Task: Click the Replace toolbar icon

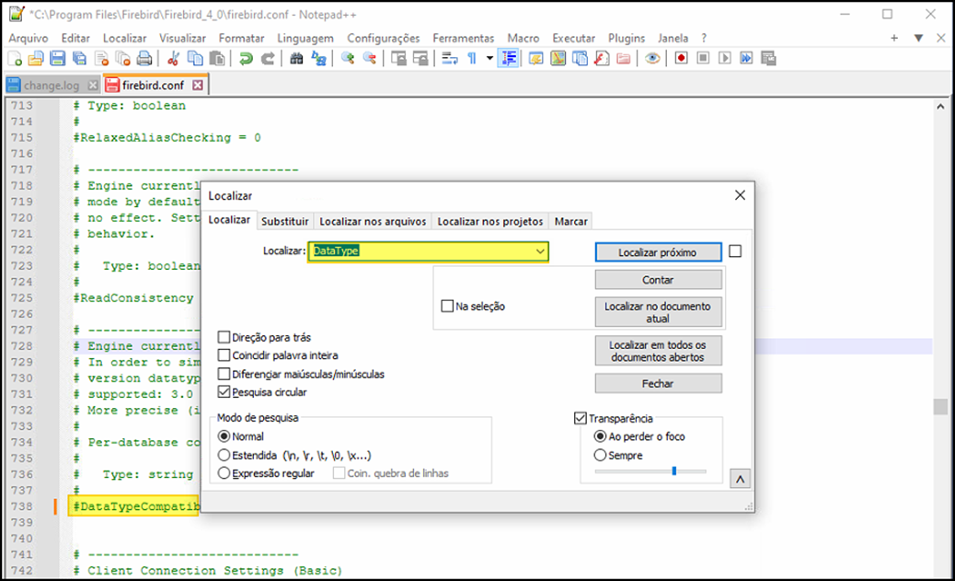Action: [318, 59]
